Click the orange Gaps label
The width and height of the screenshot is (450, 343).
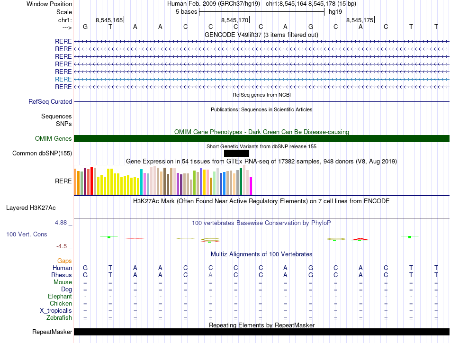click(x=64, y=261)
